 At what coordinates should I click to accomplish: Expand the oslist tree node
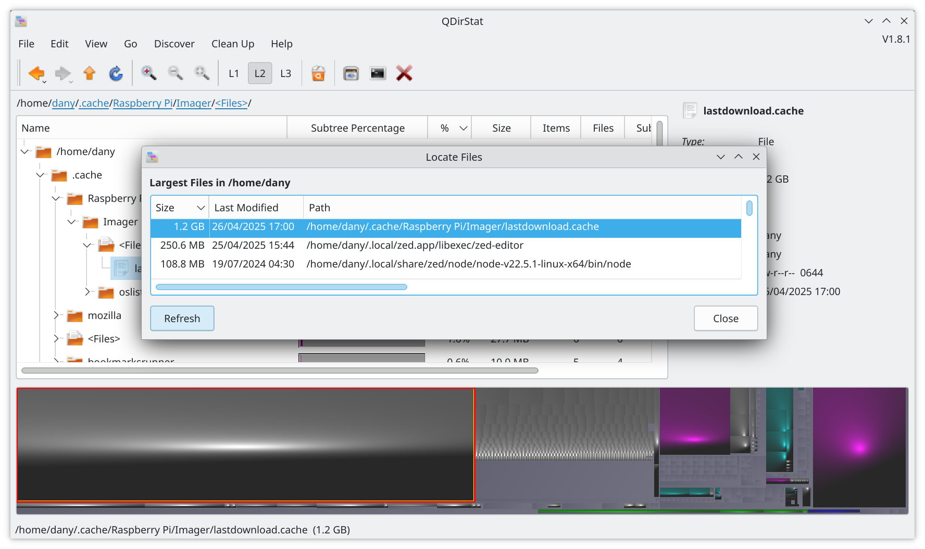point(87,292)
